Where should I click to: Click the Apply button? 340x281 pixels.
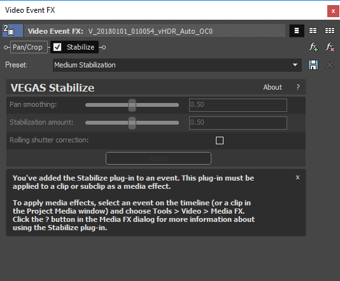tap(159, 158)
